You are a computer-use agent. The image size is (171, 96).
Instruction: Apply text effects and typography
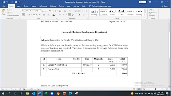[x=44, y=15]
